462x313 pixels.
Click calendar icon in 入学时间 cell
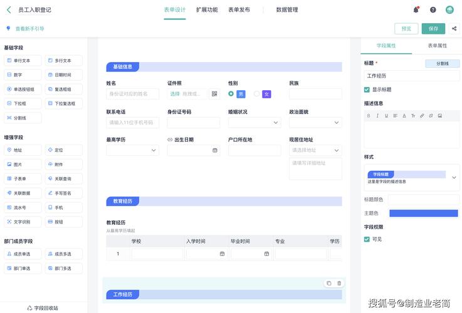pyautogui.click(x=222, y=254)
